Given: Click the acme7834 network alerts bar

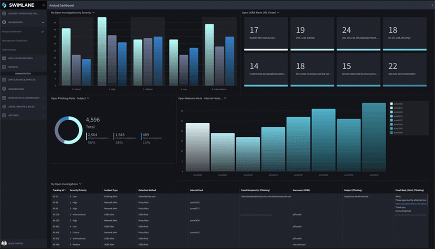Looking at the screenshot, I should click(374, 137).
